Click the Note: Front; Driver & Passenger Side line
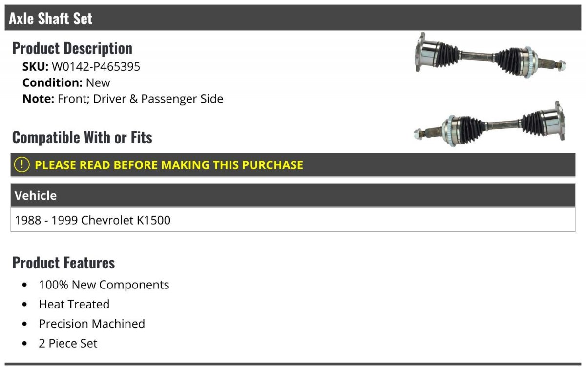Viewport: 586px width, 370px height. (123, 99)
